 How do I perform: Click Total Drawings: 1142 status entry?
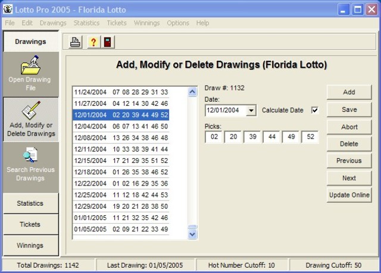[48, 265]
